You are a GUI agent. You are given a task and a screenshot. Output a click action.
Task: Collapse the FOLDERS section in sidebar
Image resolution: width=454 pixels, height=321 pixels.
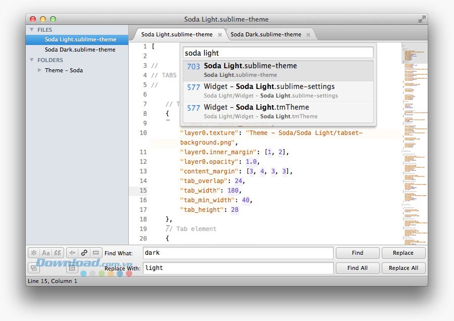pyautogui.click(x=32, y=60)
